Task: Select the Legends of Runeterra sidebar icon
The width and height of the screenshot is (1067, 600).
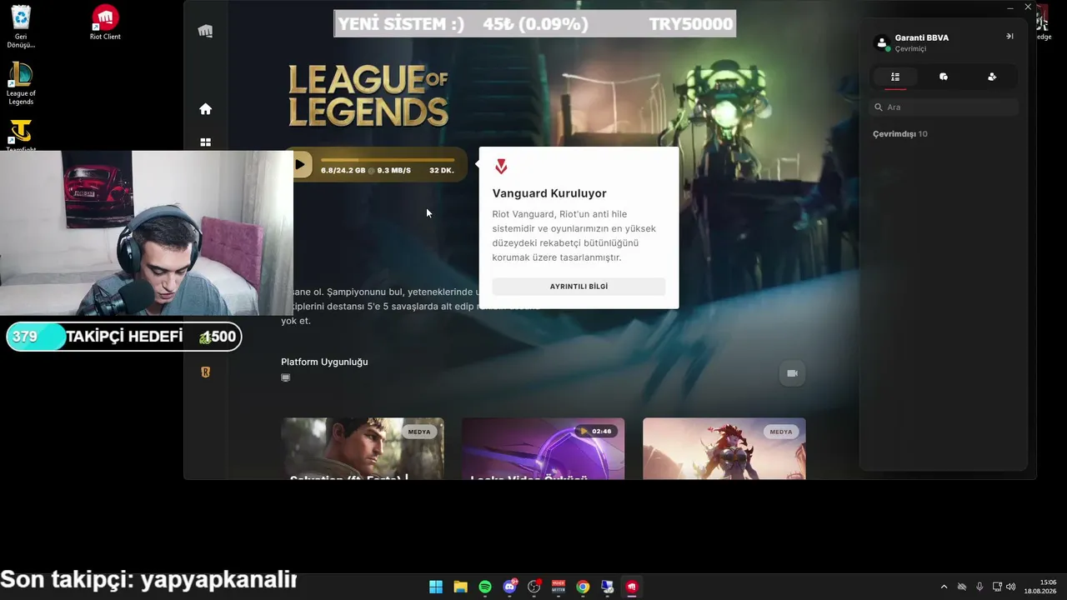Action: (x=205, y=372)
